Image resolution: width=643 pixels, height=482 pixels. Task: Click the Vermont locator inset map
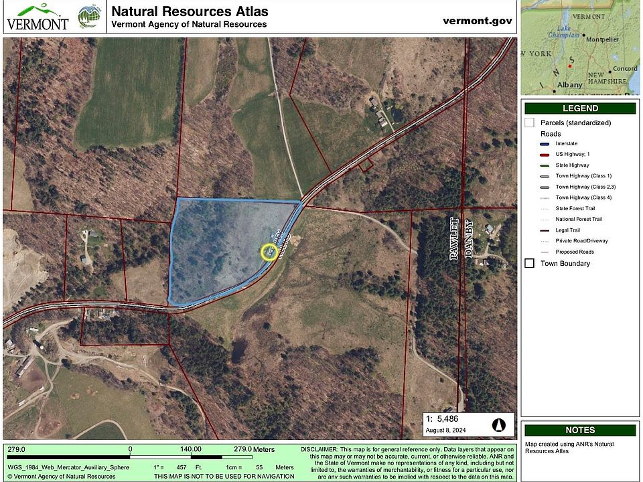tap(579, 48)
